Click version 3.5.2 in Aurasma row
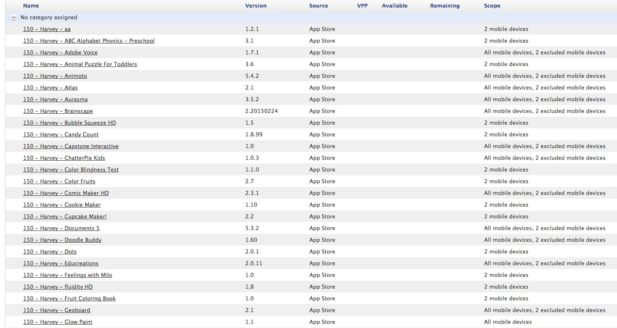This screenshot has width=617, height=328. [252, 100]
